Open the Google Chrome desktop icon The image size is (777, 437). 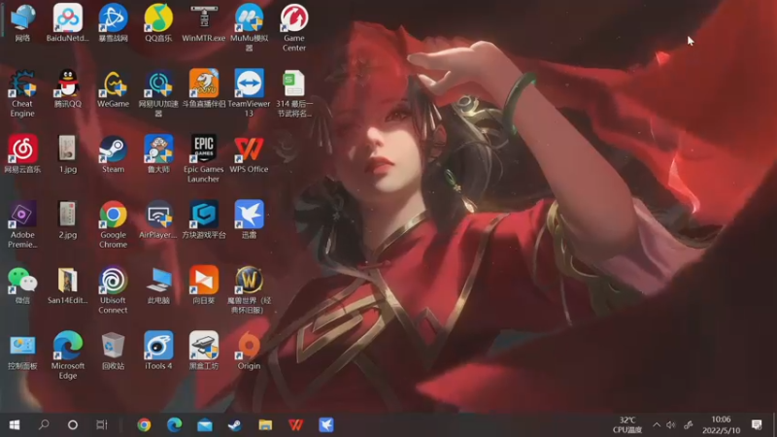tap(113, 224)
